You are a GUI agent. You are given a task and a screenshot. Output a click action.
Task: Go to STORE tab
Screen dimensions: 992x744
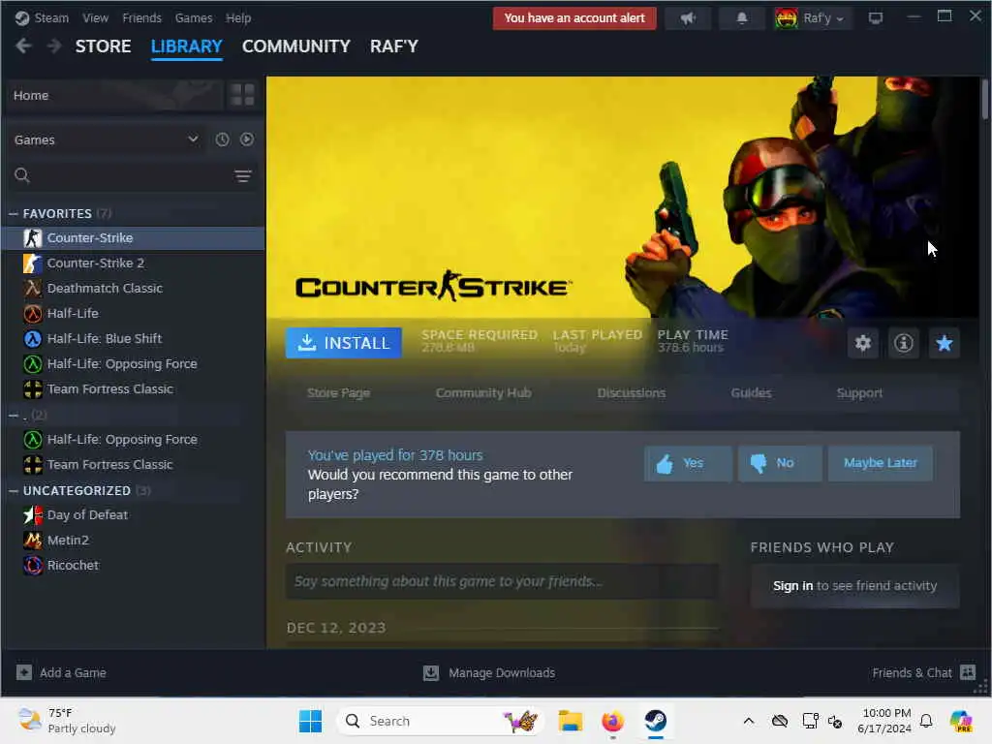pos(103,46)
